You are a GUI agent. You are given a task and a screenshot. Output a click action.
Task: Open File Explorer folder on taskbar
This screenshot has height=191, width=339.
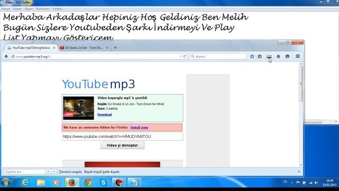point(41,183)
